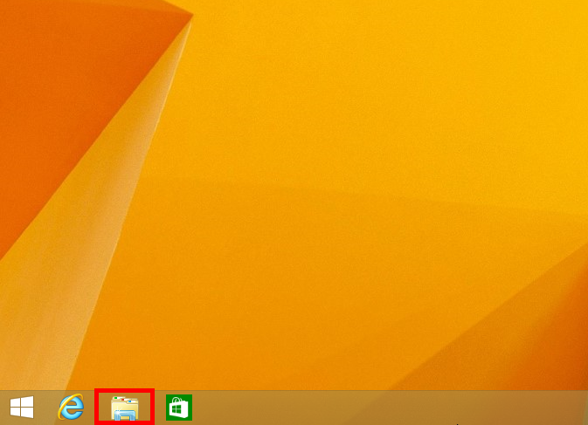Image resolution: width=588 pixels, height=425 pixels.
Task: Open File Explorer from the taskbar
Action: (x=125, y=408)
